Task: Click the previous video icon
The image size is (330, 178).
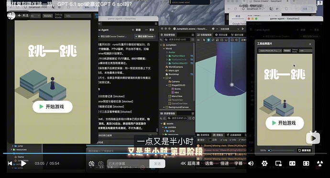Action: 10,163
